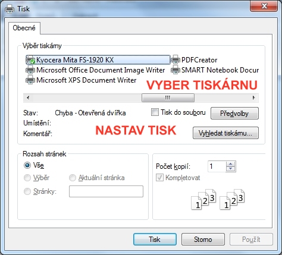
Task: Increase copy count with up arrow
Action: point(230,164)
